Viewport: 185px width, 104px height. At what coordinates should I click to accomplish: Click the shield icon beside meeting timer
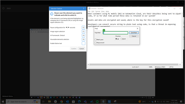coord(3,8)
